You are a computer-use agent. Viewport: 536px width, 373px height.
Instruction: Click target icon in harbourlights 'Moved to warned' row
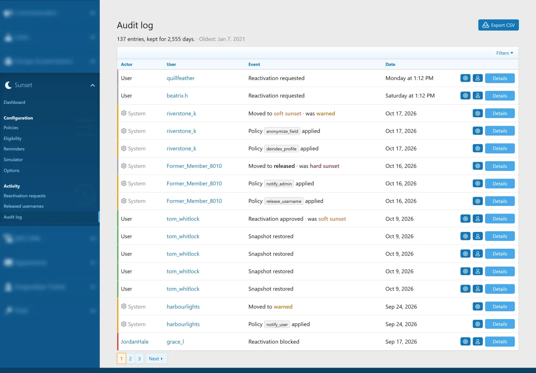point(478,306)
